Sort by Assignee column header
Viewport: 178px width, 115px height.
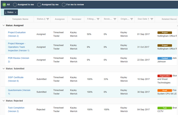[x=60, y=19]
